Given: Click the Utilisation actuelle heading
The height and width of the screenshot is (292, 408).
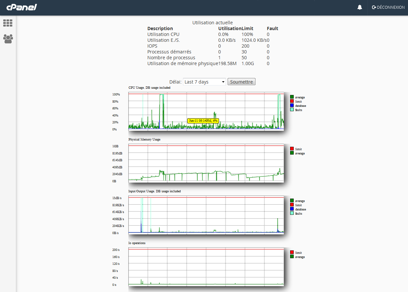Looking at the screenshot, I should coord(212,23).
